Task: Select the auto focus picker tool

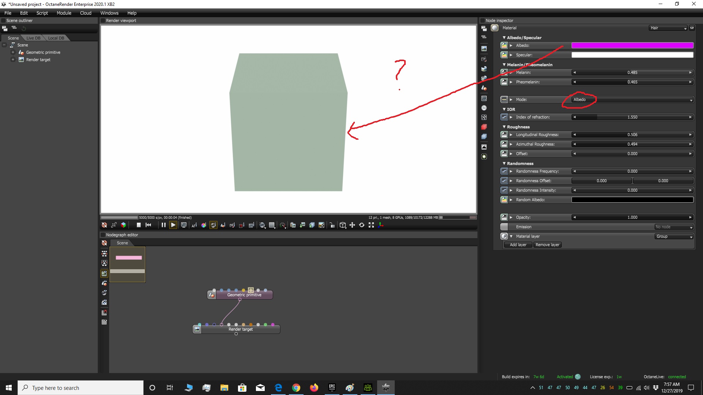Action: [194, 225]
